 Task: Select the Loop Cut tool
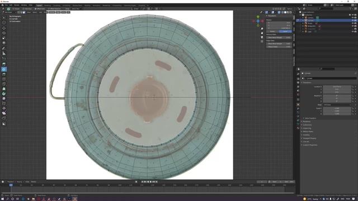(4, 79)
